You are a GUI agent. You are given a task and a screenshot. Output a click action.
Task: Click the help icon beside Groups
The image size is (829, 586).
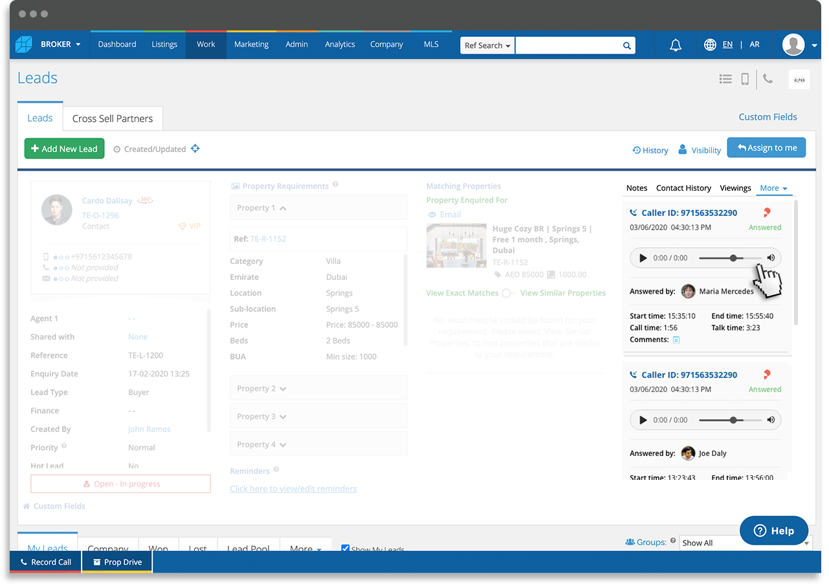[673, 541]
